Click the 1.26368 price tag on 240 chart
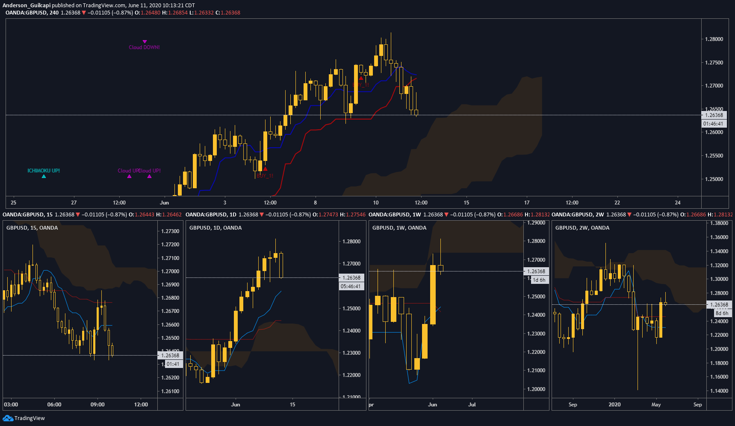The height and width of the screenshot is (426, 735). [x=714, y=115]
